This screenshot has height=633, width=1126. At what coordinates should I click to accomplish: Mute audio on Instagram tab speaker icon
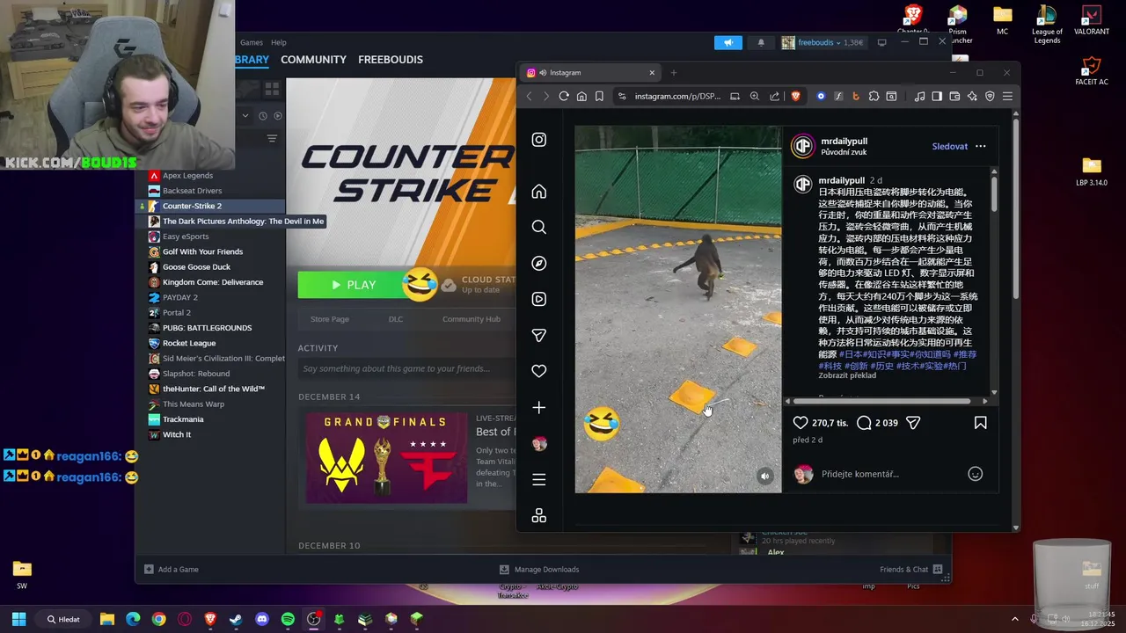pyautogui.click(x=542, y=73)
